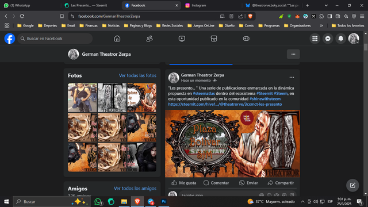Open the Finanzas bookmarks folder

89,25
